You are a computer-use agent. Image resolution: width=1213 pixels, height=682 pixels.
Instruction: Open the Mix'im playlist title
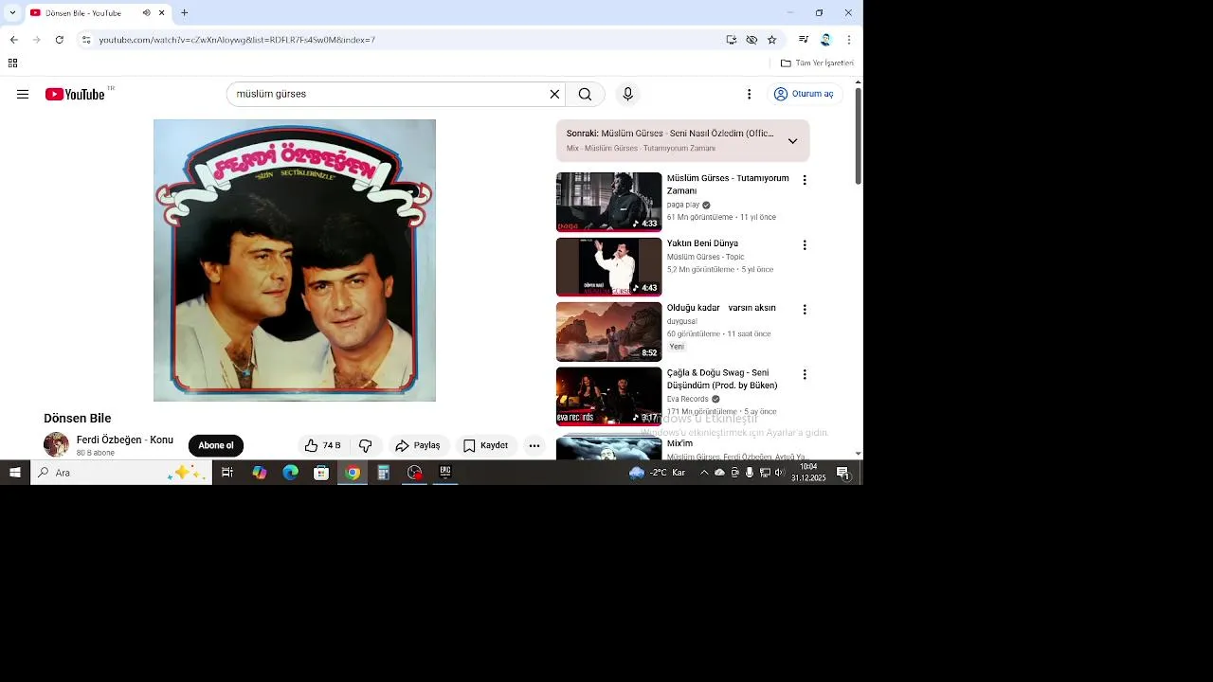point(680,443)
